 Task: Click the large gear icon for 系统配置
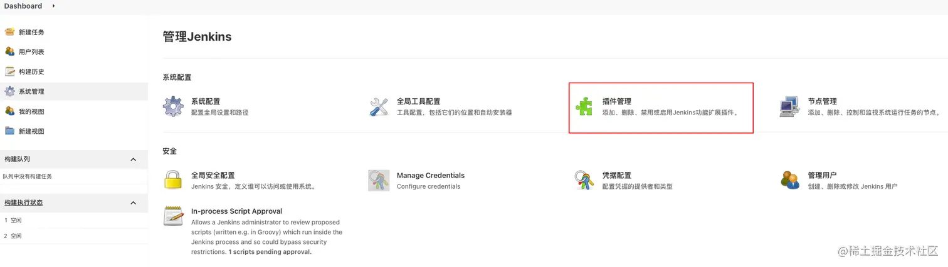click(173, 106)
